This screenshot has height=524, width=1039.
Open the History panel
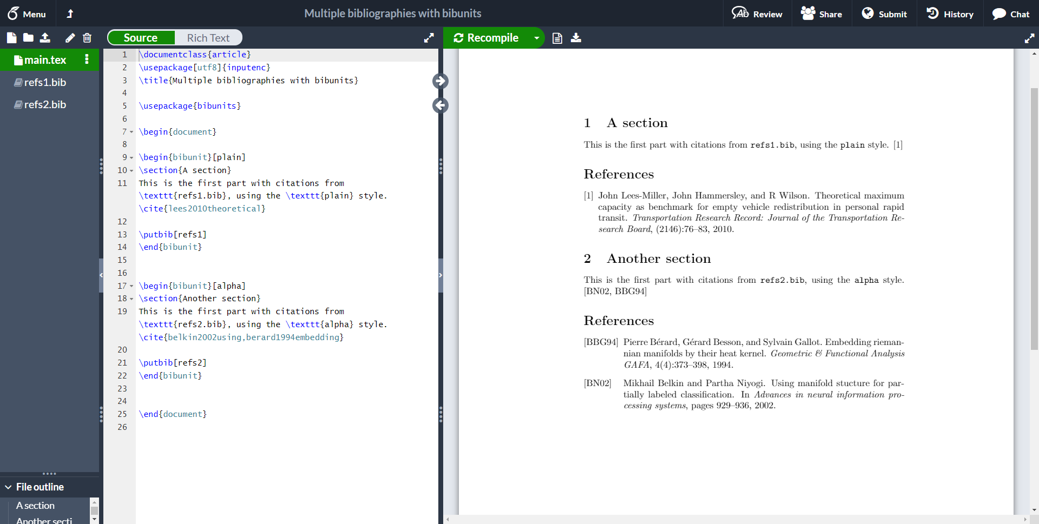click(x=950, y=14)
